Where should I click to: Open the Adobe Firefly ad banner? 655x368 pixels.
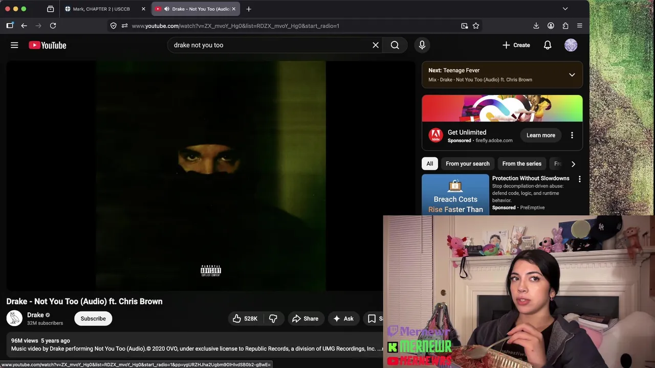[502, 108]
